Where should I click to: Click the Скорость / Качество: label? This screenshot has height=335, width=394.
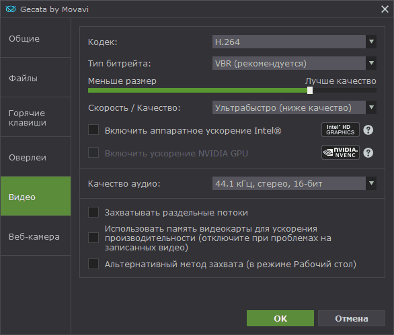(134, 108)
